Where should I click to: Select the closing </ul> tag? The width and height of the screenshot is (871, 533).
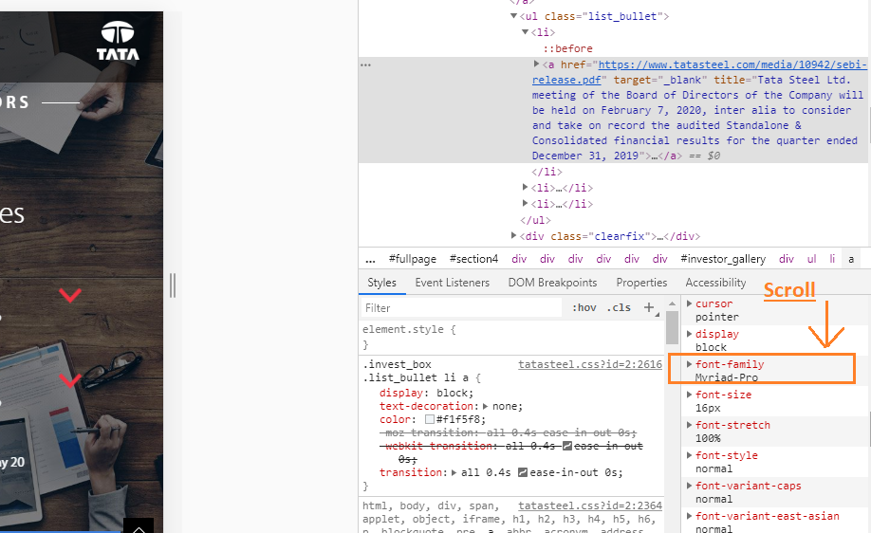coord(535,220)
